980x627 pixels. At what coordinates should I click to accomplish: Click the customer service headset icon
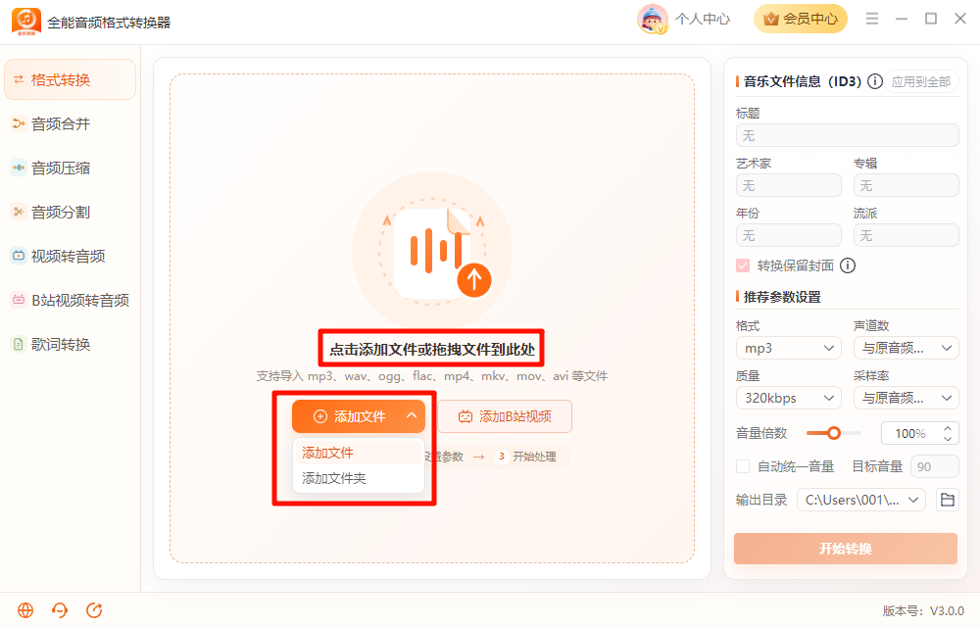[60, 610]
